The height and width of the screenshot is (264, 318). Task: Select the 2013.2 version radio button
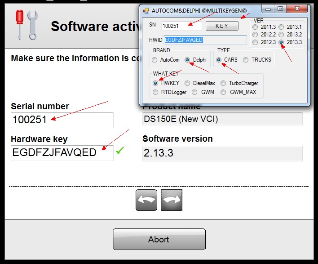(281, 35)
